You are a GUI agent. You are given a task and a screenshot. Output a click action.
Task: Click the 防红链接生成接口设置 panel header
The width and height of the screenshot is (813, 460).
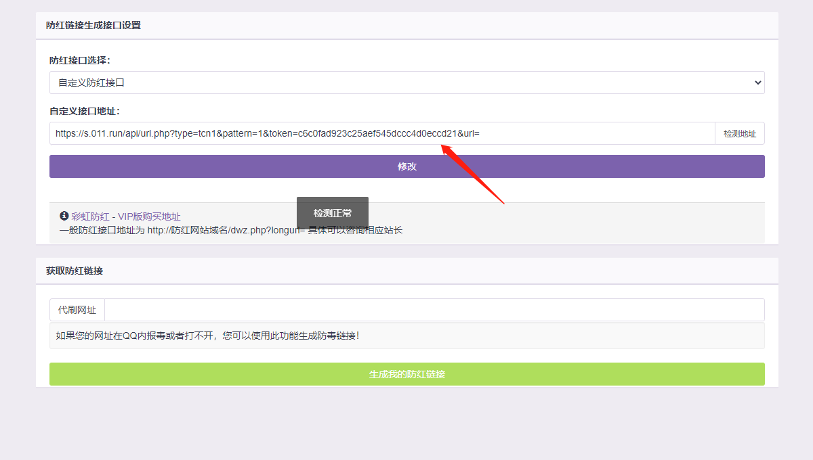point(95,25)
